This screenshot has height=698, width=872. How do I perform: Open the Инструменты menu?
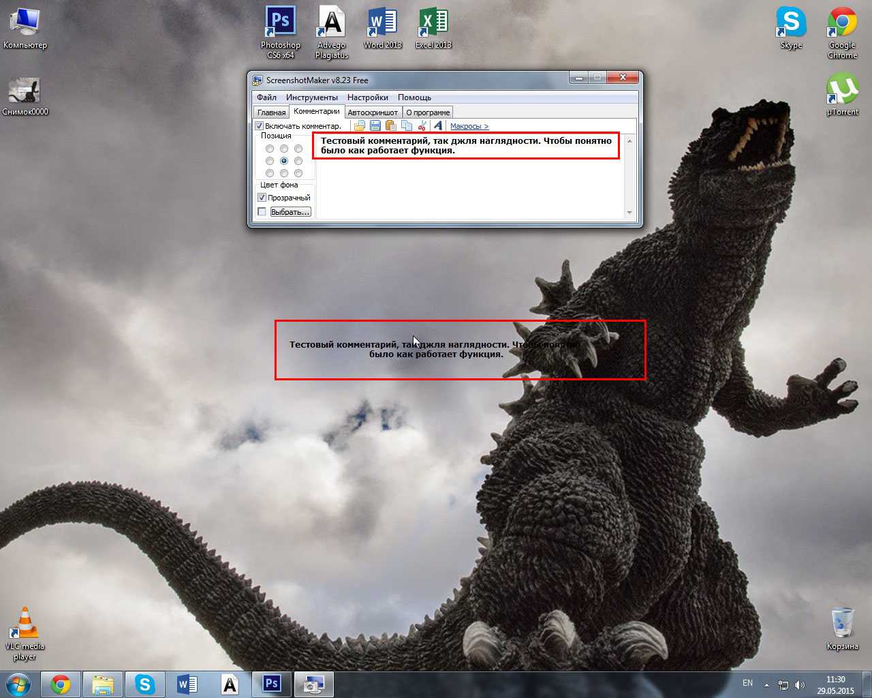point(311,97)
